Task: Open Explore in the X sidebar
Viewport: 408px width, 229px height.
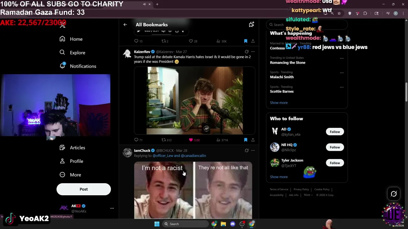Action: (x=72, y=52)
